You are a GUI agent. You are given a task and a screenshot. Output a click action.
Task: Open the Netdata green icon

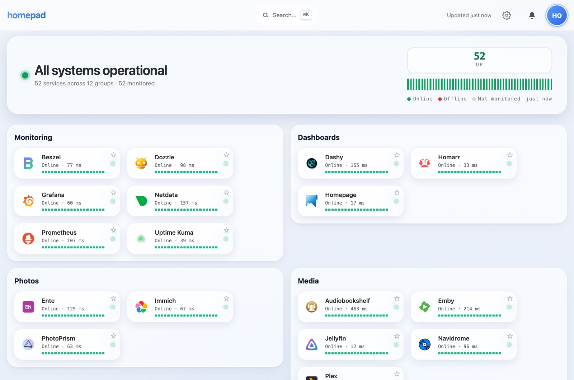pyautogui.click(x=141, y=201)
